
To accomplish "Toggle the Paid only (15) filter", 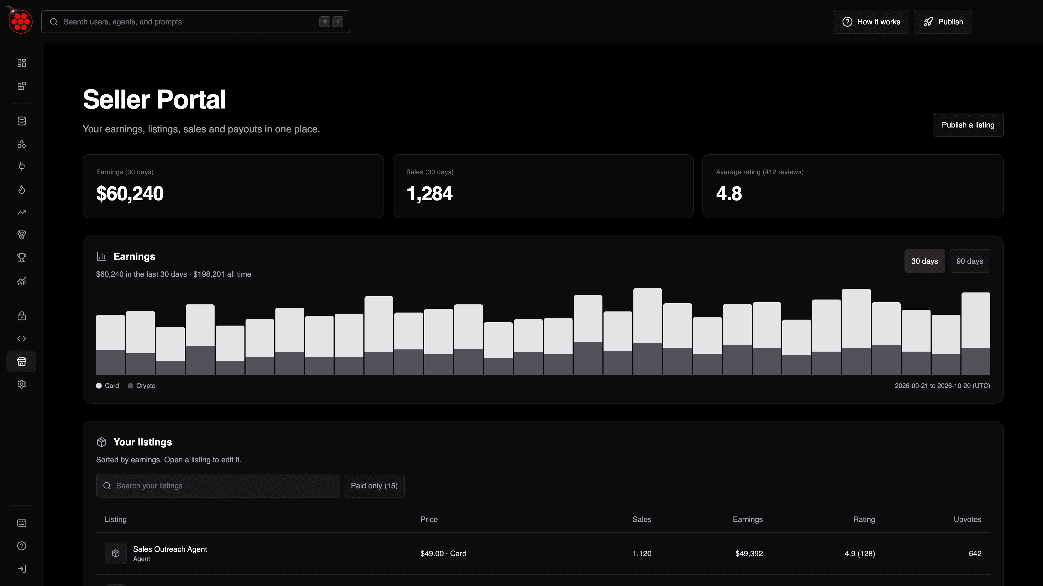I will tap(374, 486).
